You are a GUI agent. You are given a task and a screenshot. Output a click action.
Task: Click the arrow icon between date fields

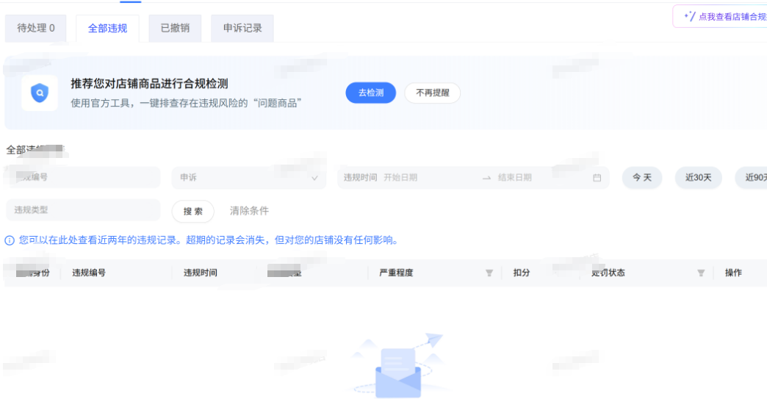486,178
